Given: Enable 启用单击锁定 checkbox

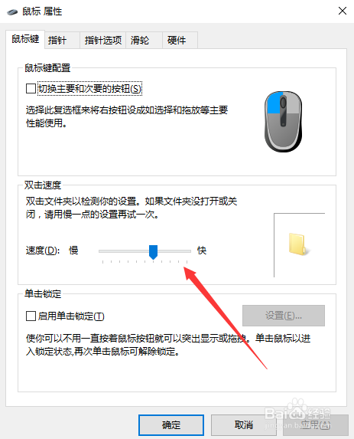Looking at the screenshot, I should (x=31, y=316).
